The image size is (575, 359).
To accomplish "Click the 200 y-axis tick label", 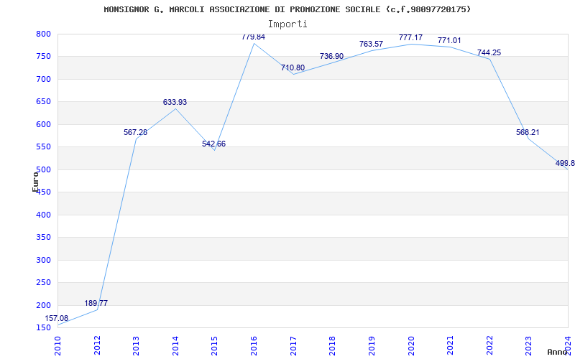I will point(43,306).
